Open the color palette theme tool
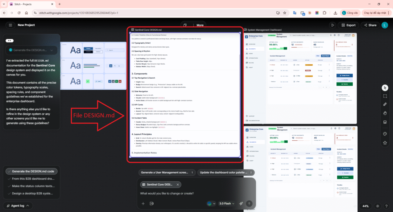The image size is (393, 212). pyautogui.click(x=385, y=134)
